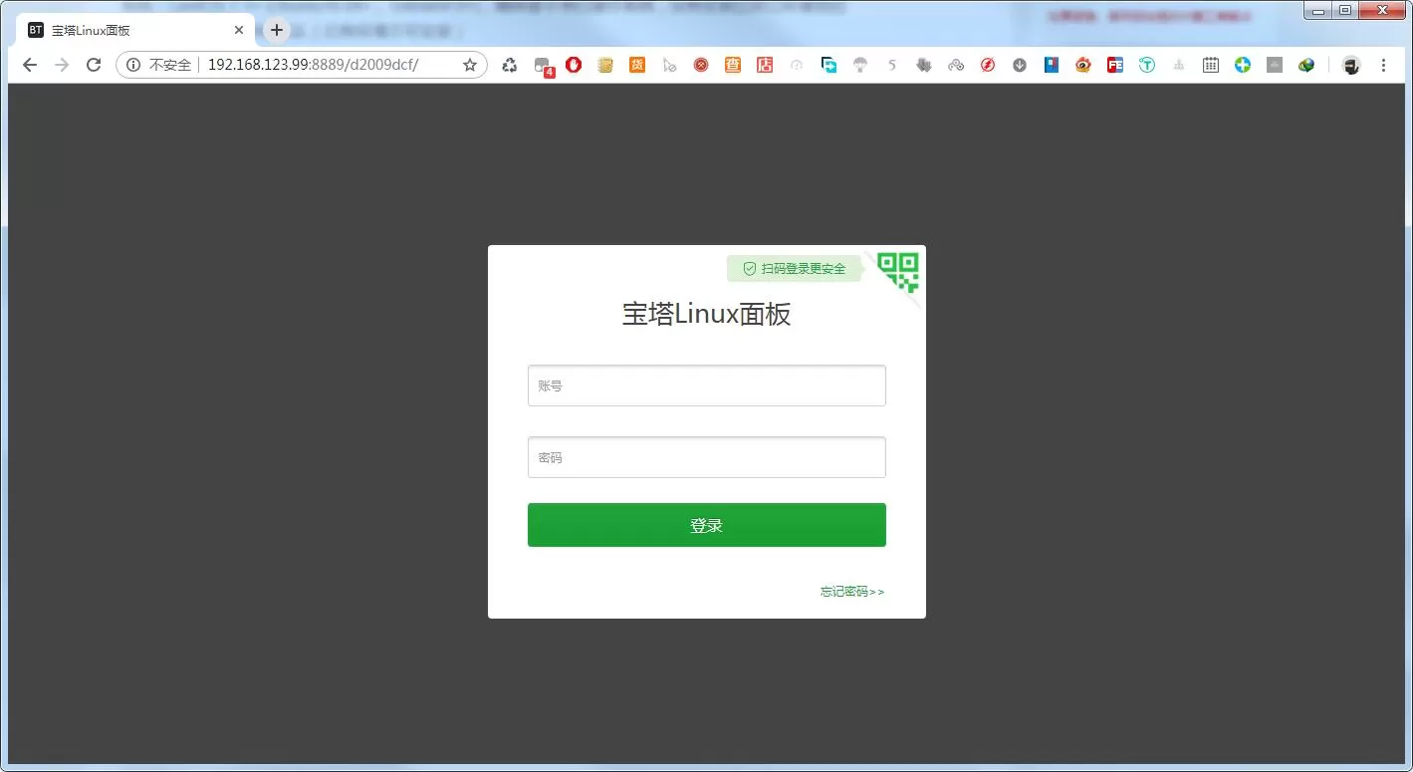Click the QR code login icon
The image size is (1413, 772).
[898, 272]
